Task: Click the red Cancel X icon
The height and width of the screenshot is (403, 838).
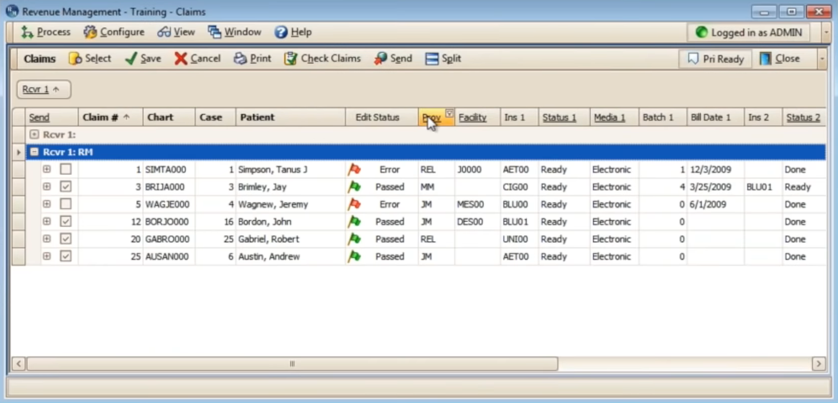Action: [181, 59]
